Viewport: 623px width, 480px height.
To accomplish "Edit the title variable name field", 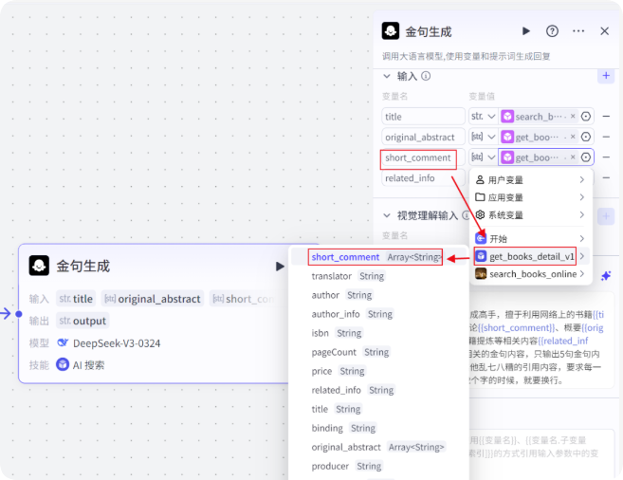I will [x=423, y=117].
